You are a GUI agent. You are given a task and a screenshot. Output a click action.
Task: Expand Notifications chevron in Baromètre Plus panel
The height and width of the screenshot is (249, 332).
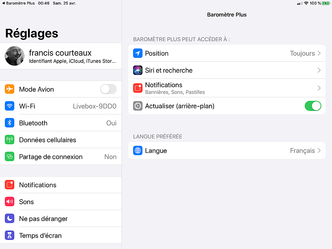click(319, 88)
